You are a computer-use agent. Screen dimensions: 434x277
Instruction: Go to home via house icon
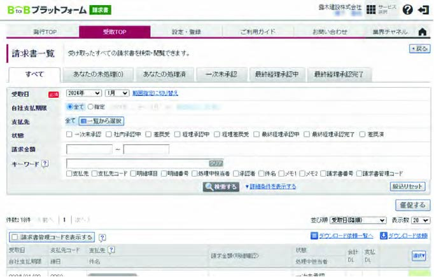click(x=423, y=32)
